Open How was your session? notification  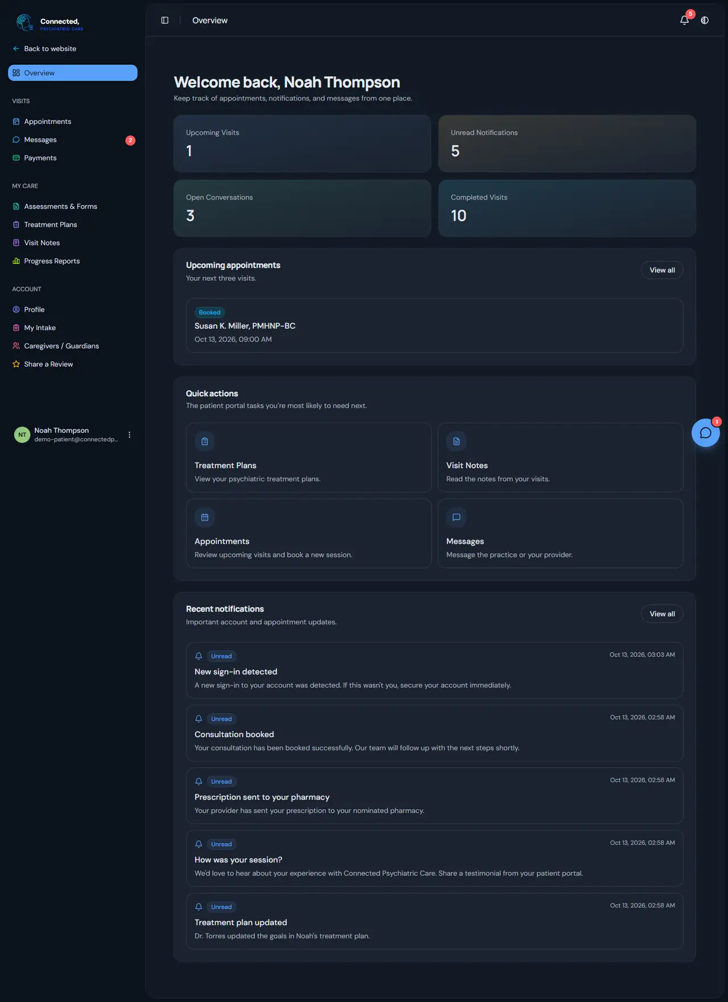(x=435, y=858)
